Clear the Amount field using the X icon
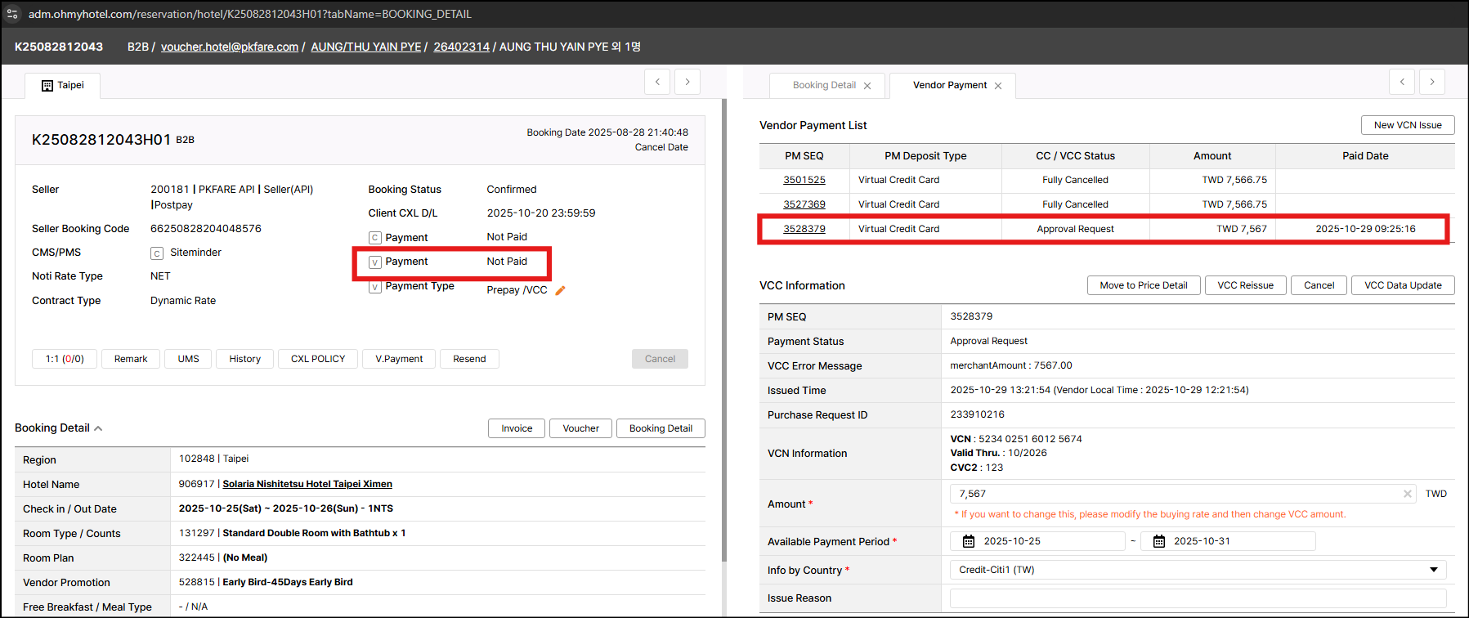 tap(1407, 494)
